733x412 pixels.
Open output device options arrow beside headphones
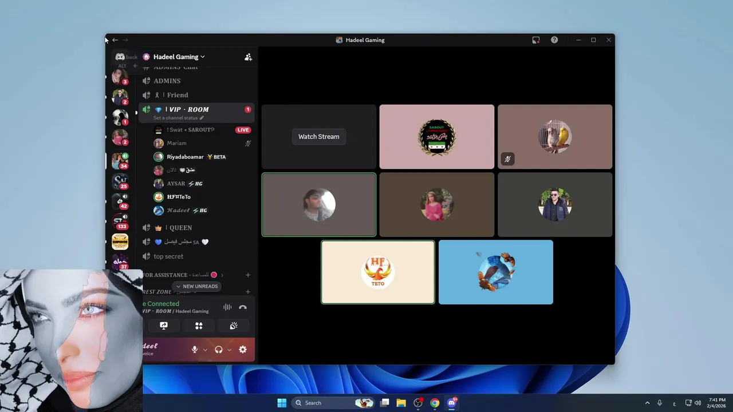(x=229, y=350)
